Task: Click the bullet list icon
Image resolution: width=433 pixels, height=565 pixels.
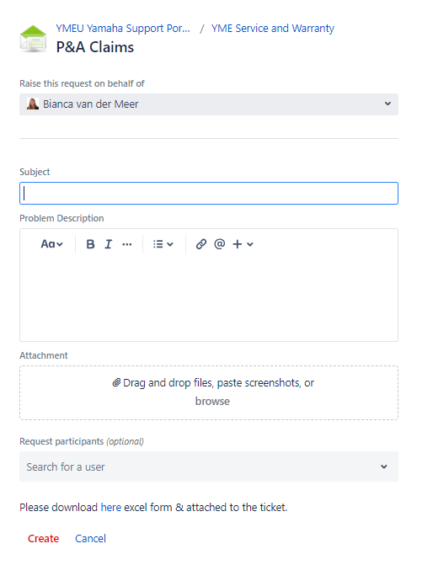Action: point(158,244)
